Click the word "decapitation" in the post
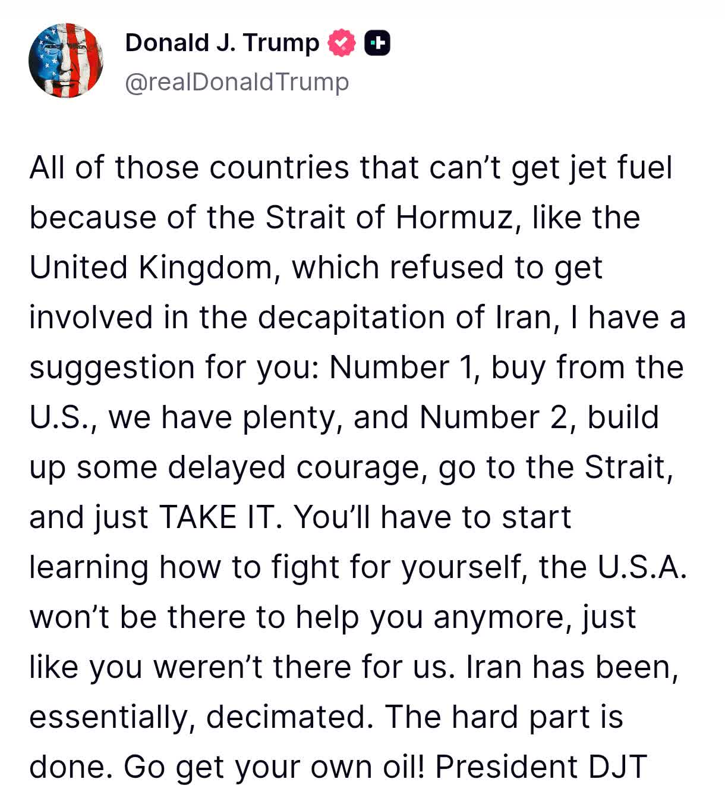Image resolution: width=725 pixels, height=801 pixels. coord(351,318)
